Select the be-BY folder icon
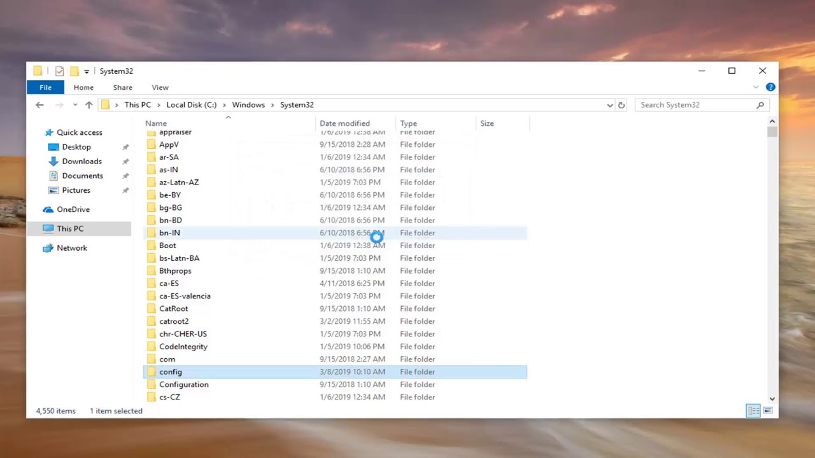 point(151,195)
